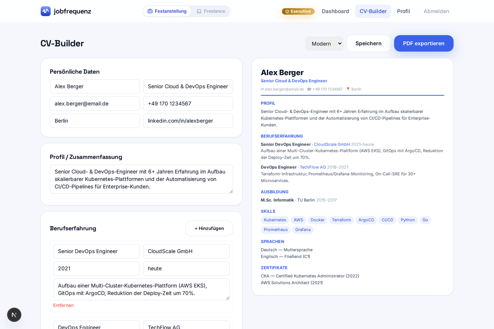494x329 pixels.
Task: Click the linkedin.com/in/alexberger field
Action: tap(188, 121)
